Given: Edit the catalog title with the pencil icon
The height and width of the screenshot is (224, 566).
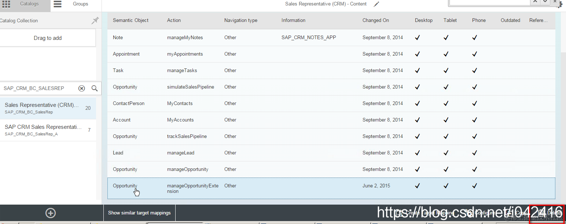Looking at the screenshot, I should click(x=376, y=4).
